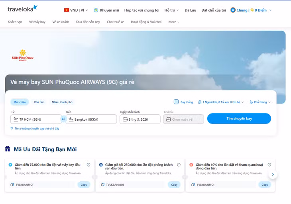Open the Vé máy bay tab
The image size is (291, 204).
(37, 22)
